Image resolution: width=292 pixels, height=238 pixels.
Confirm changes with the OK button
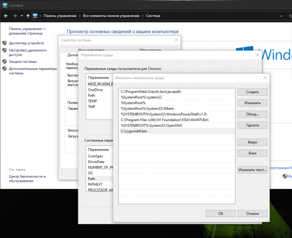pos(220,213)
